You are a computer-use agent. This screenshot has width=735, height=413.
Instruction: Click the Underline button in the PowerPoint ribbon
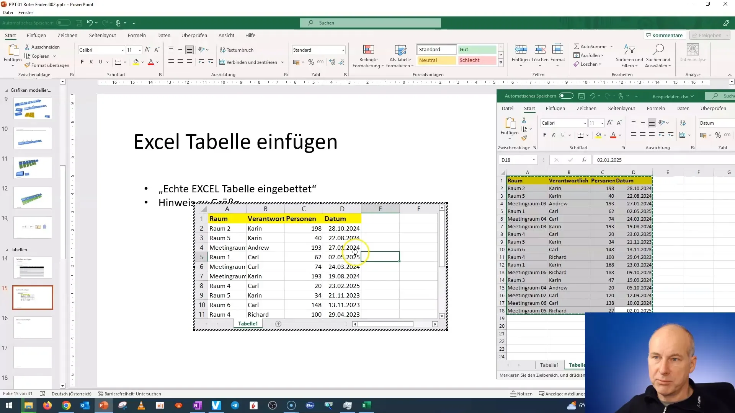coord(100,62)
